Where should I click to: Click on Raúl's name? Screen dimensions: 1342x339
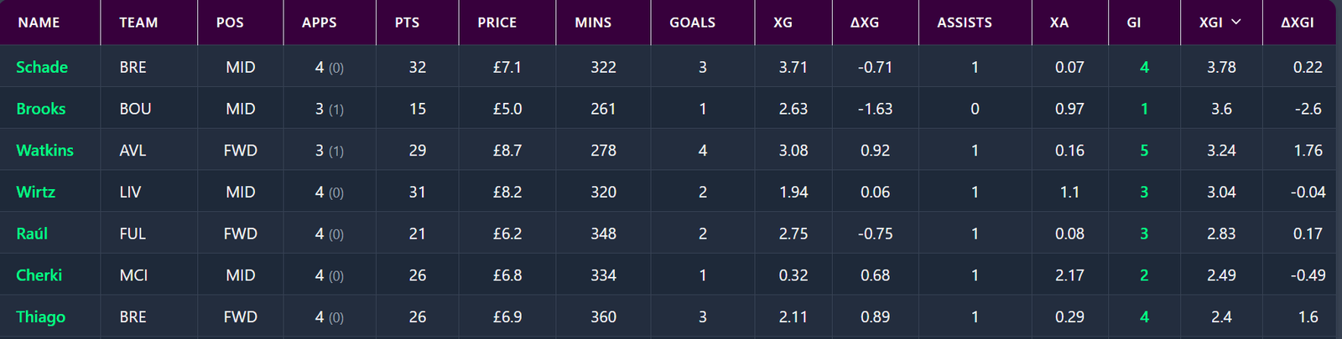(32, 234)
